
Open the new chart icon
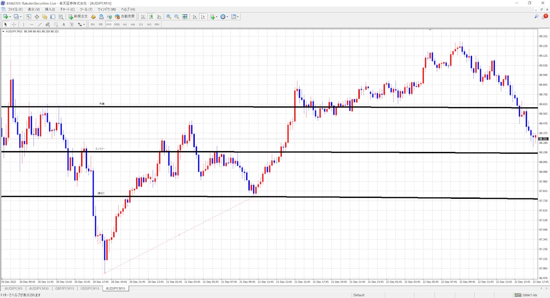[6, 17]
